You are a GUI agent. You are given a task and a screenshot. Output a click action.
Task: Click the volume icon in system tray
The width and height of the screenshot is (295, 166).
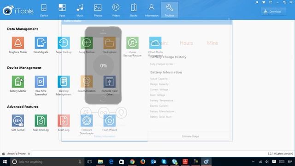(x=267, y=162)
